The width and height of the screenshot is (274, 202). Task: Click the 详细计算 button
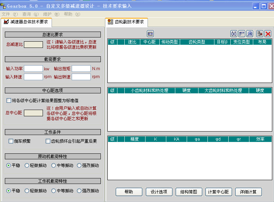[248, 192]
